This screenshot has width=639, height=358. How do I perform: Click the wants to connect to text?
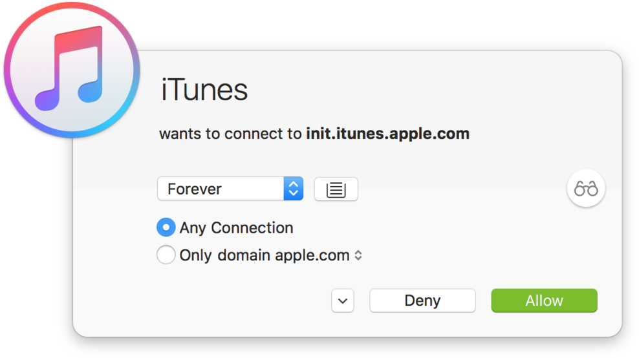[230, 134]
